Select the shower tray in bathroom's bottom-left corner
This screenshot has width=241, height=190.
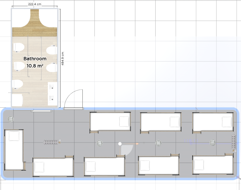tap(17, 100)
